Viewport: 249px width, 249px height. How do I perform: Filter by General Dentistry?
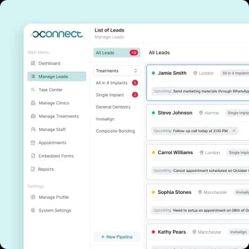pos(113,107)
